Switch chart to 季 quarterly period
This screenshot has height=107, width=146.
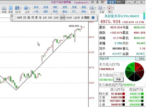click(36, 18)
